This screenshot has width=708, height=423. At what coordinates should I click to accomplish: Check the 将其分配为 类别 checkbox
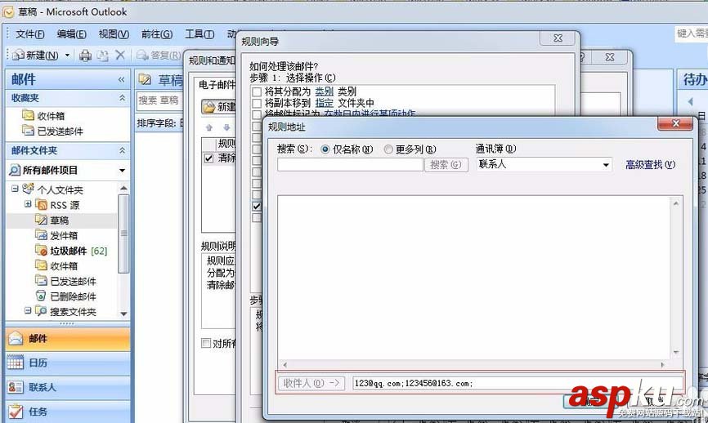pyautogui.click(x=257, y=92)
